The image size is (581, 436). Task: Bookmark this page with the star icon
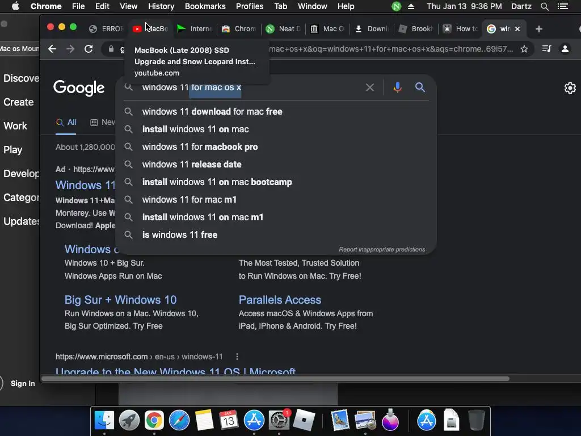pos(524,49)
